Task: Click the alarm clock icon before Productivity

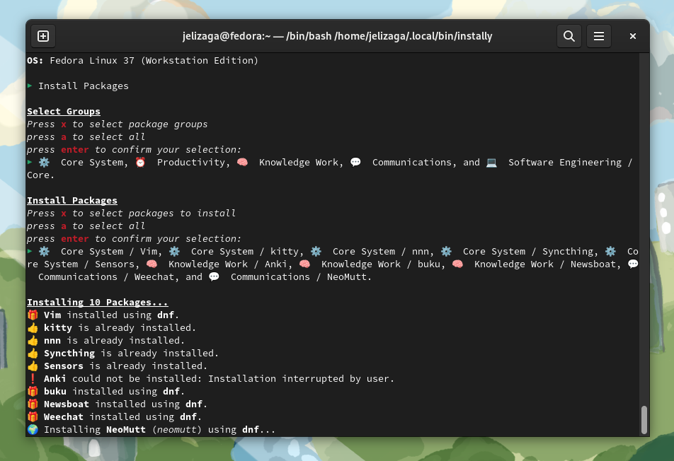Action: (141, 162)
